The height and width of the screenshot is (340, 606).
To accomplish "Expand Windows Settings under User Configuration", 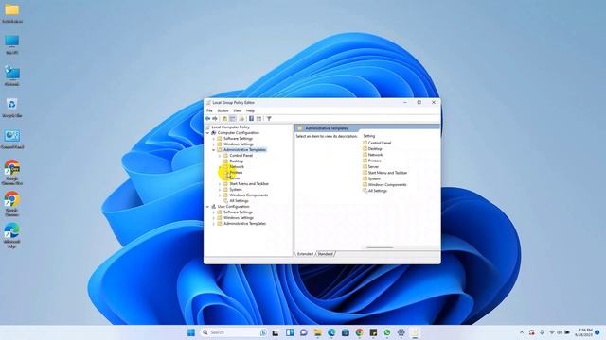I will 214,218.
